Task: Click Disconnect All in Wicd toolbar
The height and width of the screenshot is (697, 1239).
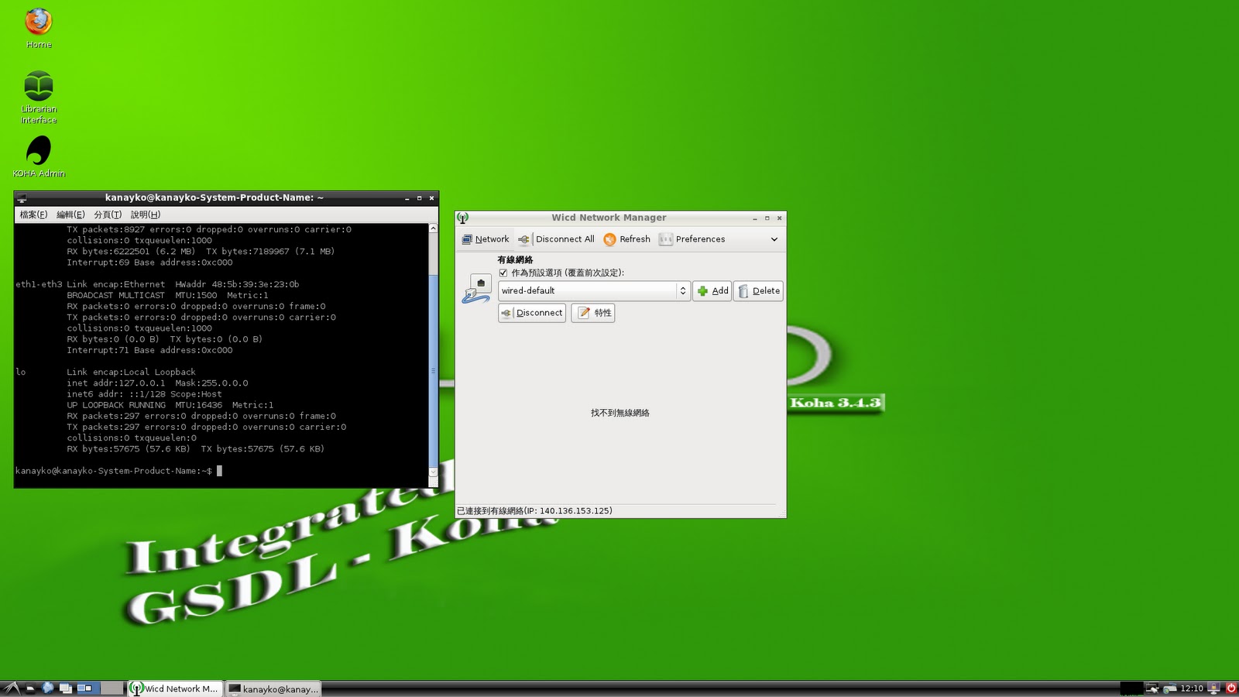Action: pyautogui.click(x=556, y=239)
